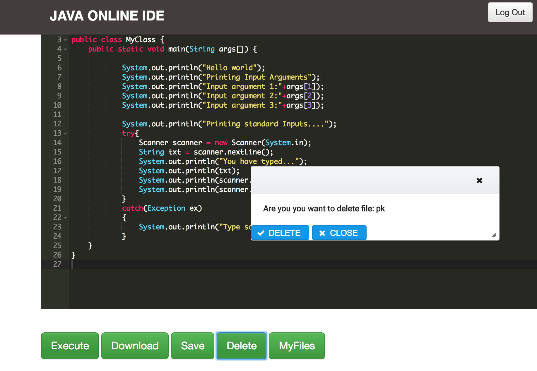Click the try keyword on line 13
Viewport: 537px width, 371px height.
[x=128, y=133]
